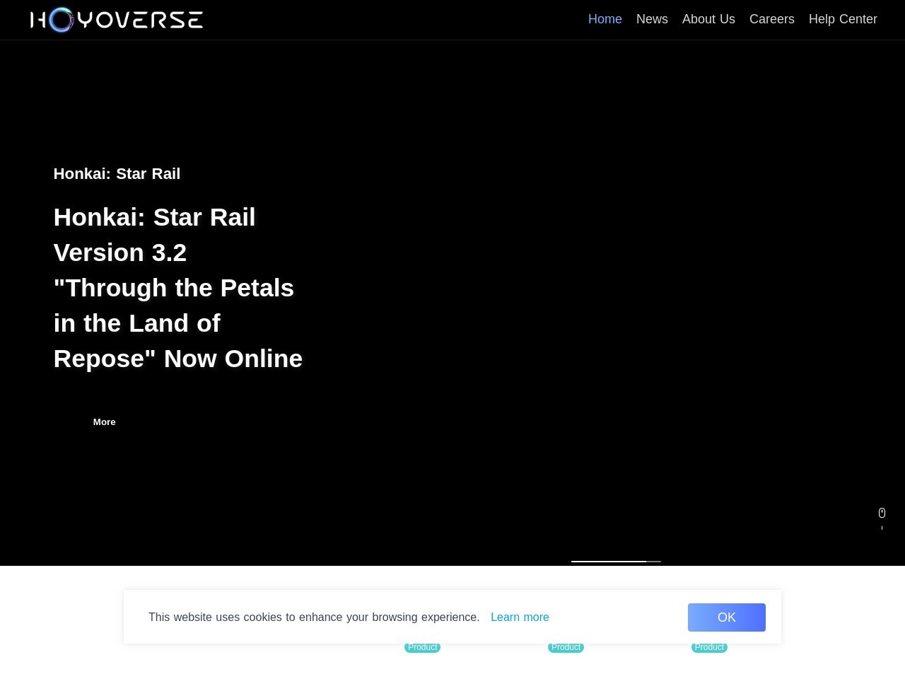Viewport: 905px width, 679px height.
Task: Accept cookies with the OK button
Action: click(727, 617)
